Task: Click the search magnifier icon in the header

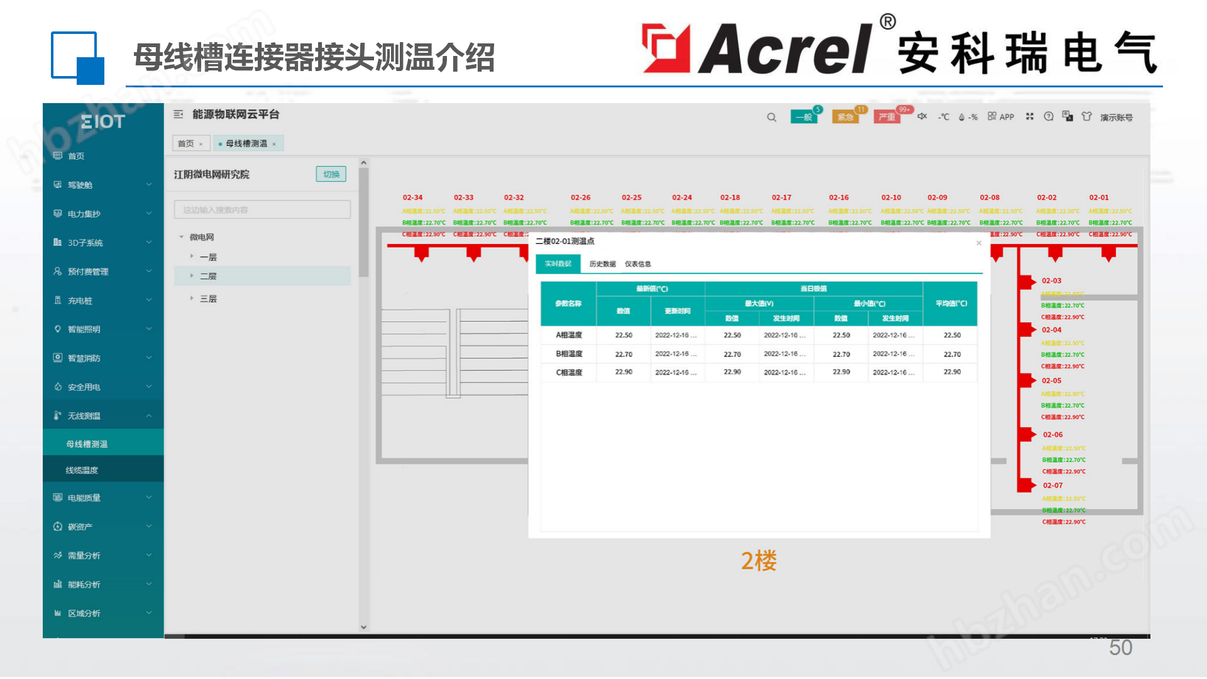Action: click(771, 118)
